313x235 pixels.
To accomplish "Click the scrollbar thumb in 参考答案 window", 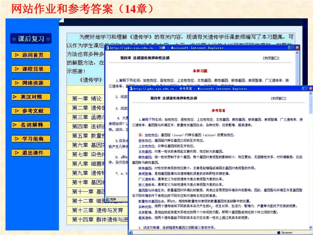I will (x=311, y=105).
